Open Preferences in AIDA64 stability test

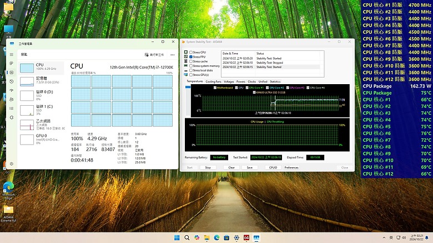[291, 168]
